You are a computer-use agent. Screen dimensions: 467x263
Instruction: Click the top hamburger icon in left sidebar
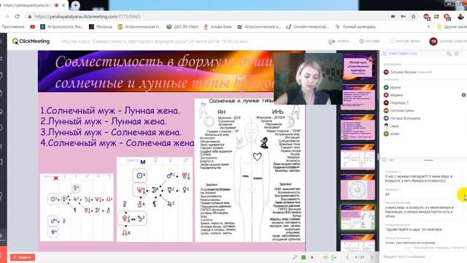(x=1, y=41)
